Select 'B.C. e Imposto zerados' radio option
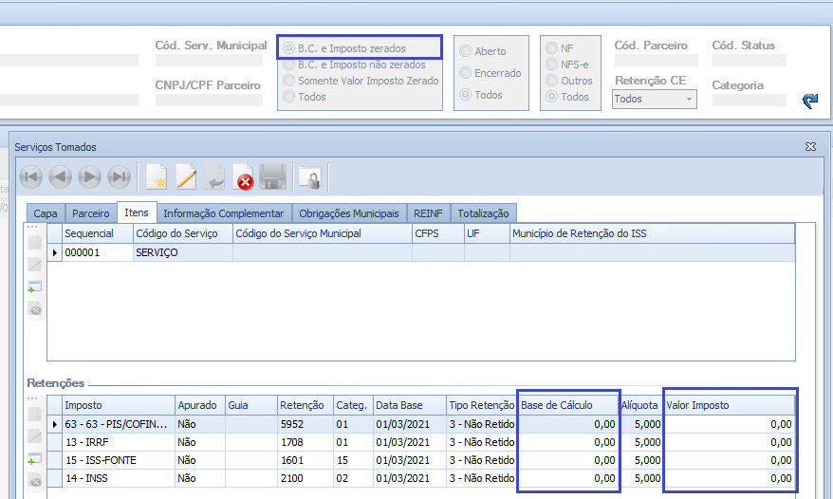 289,48
